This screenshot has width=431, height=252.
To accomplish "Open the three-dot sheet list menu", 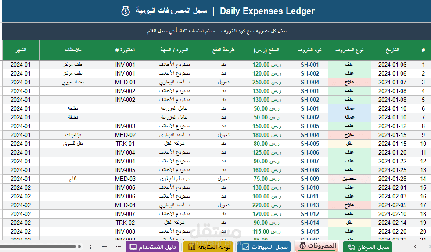I will click(118, 246).
